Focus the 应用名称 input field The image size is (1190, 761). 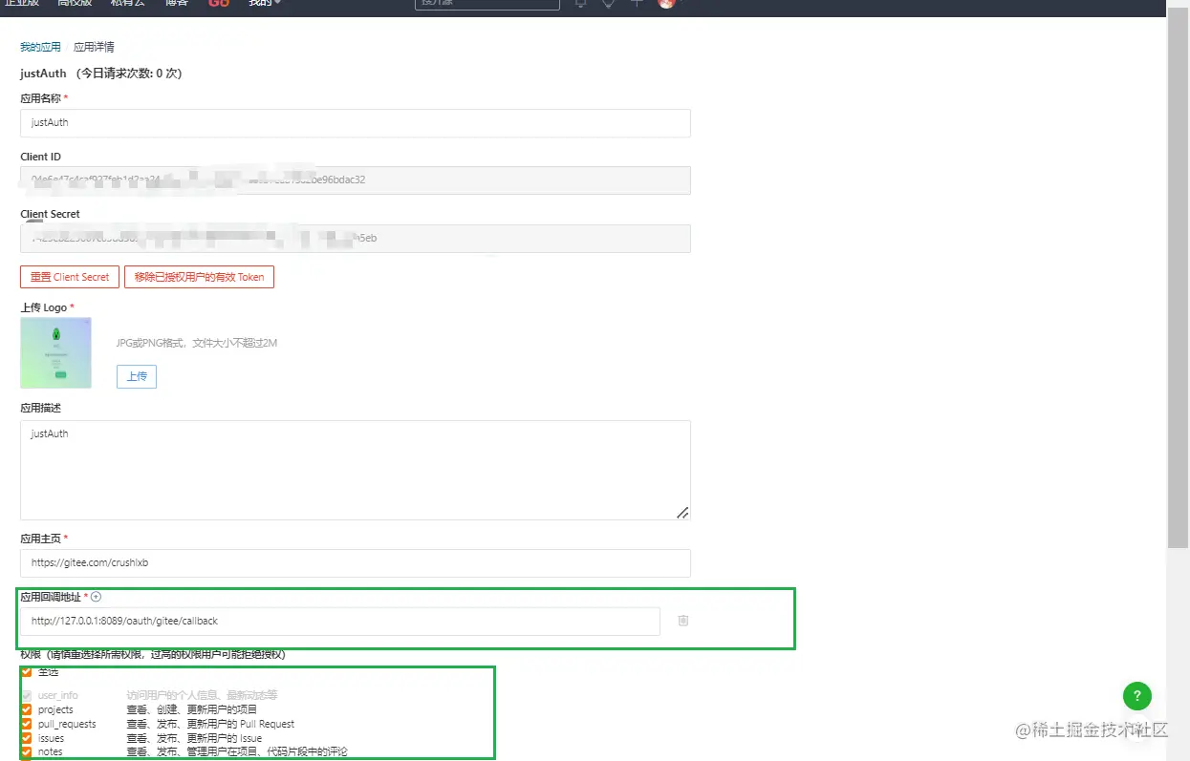(x=356, y=123)
